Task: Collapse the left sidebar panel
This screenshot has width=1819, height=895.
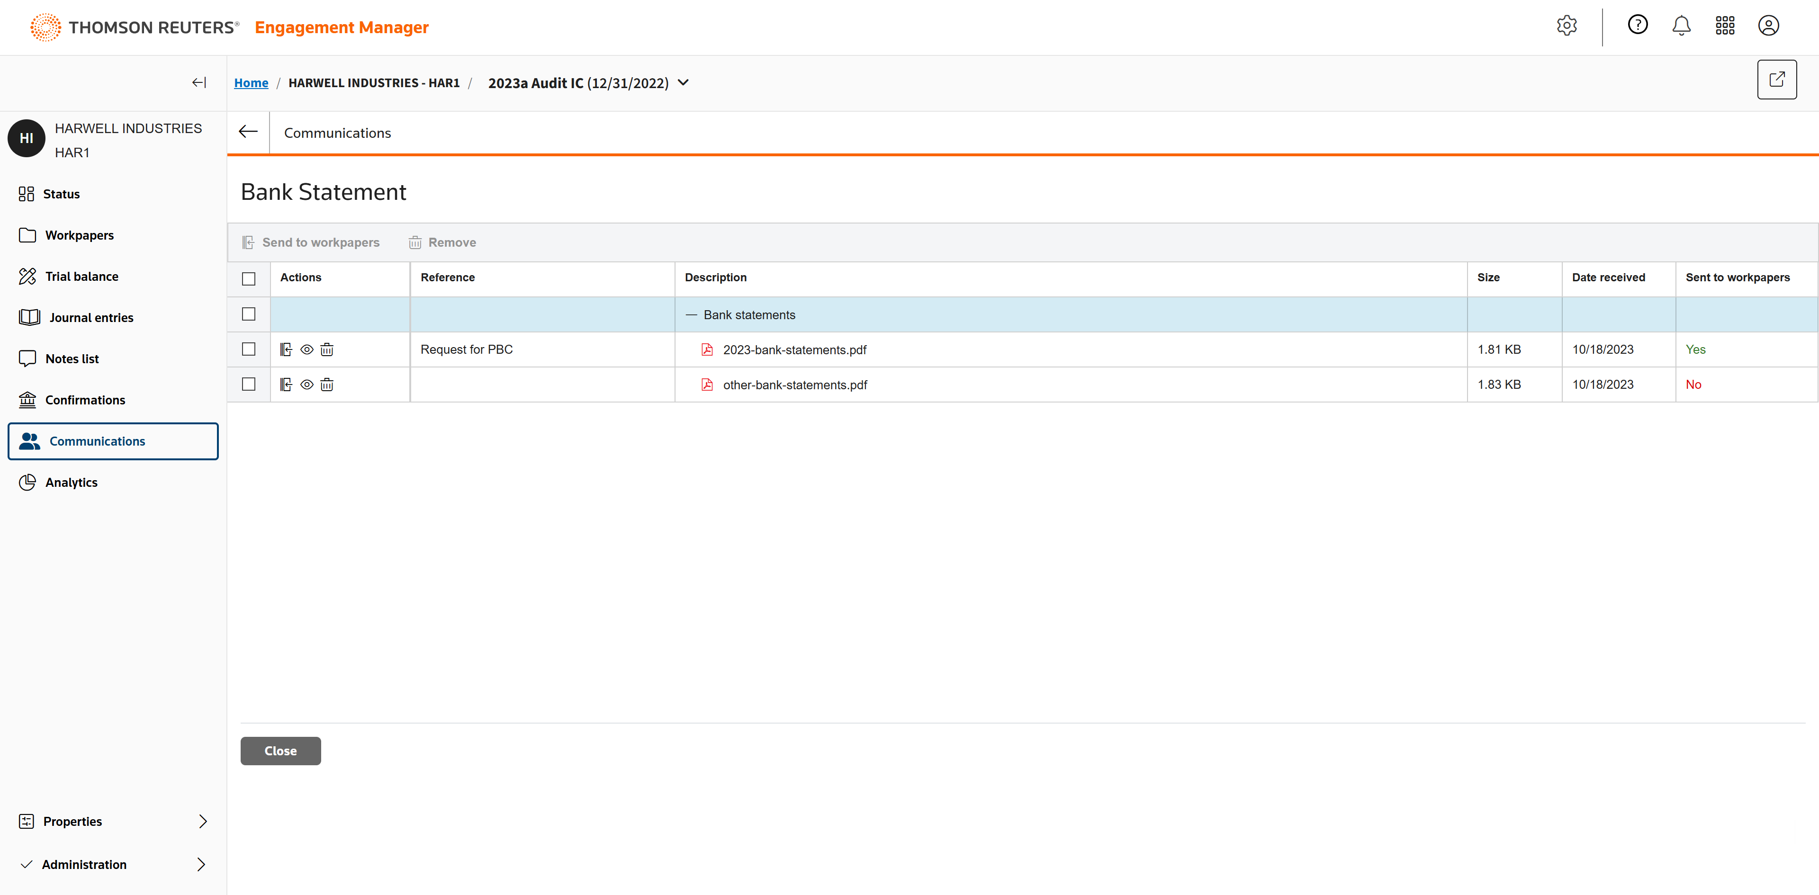Action: pyautogui.click(x=199, y=82)
